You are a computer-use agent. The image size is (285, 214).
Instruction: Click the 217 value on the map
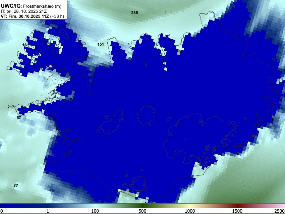pyautogui.click(x=11, y=107)
